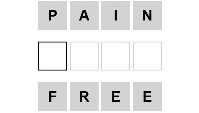Screen dimensions: 199x113
Task: Click the first E tile in FREE
Action: 116,97
